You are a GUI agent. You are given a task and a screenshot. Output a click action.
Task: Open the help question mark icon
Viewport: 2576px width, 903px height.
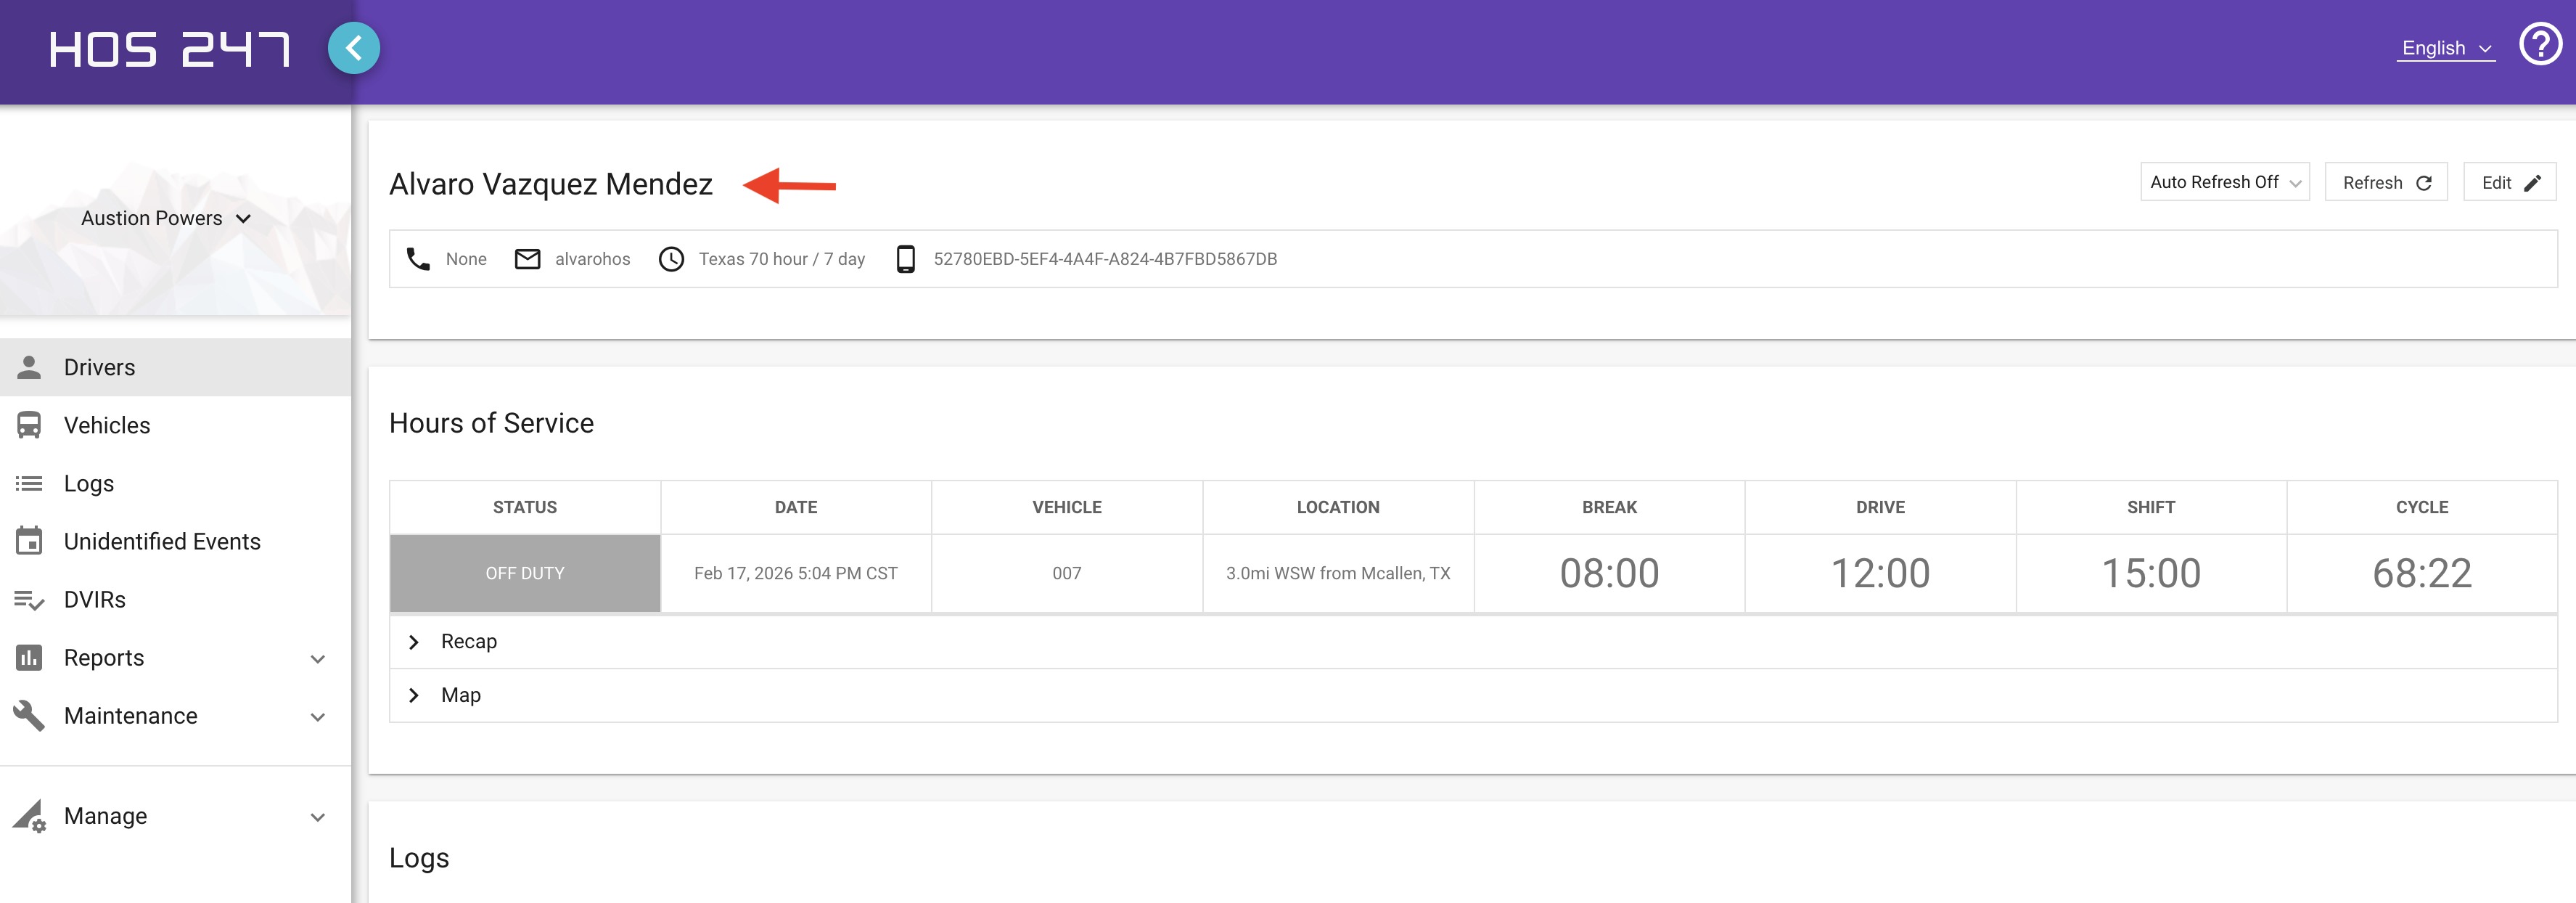pyautogui.click(x=2540, y=45)
